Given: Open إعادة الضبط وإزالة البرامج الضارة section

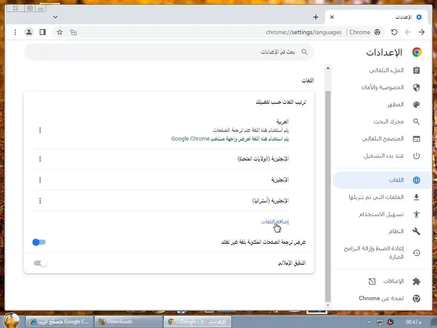Looking at the screenshot, I should 373,252.
